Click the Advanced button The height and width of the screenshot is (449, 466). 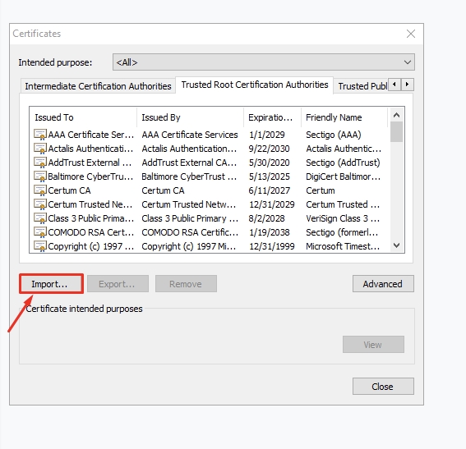[x=383, y=284]
